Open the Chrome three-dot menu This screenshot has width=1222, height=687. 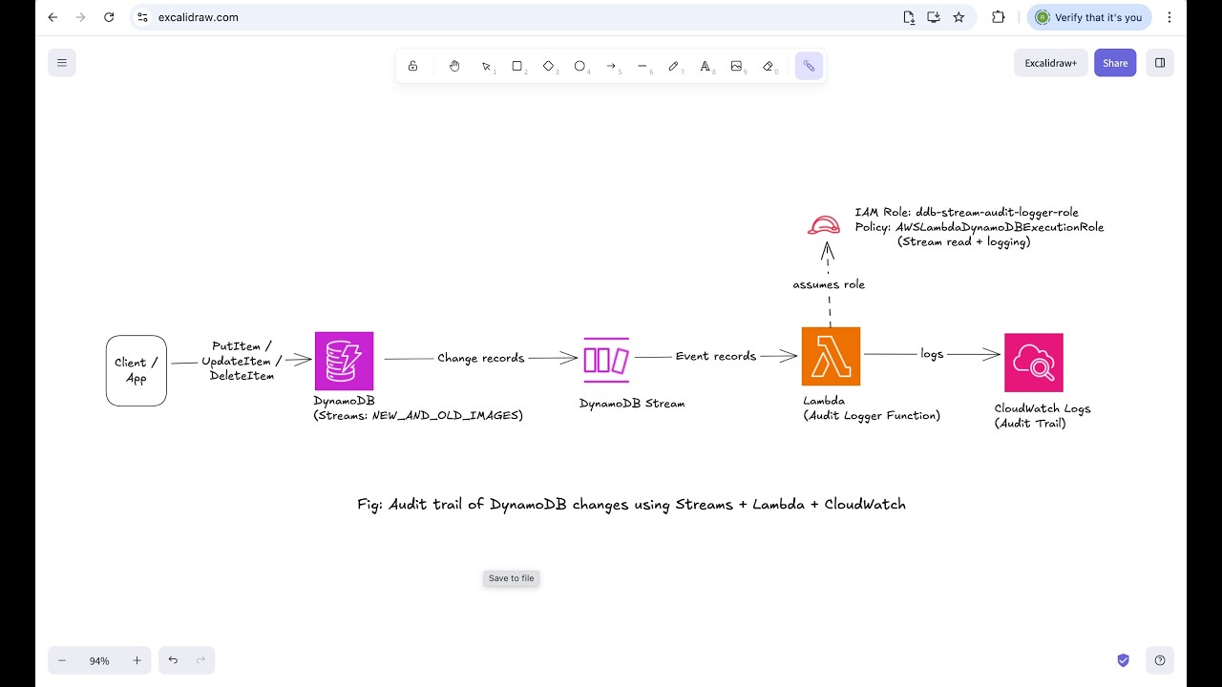[1169, 17]
